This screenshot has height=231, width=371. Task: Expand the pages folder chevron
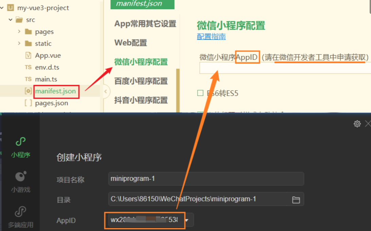[x=19, y=31]
